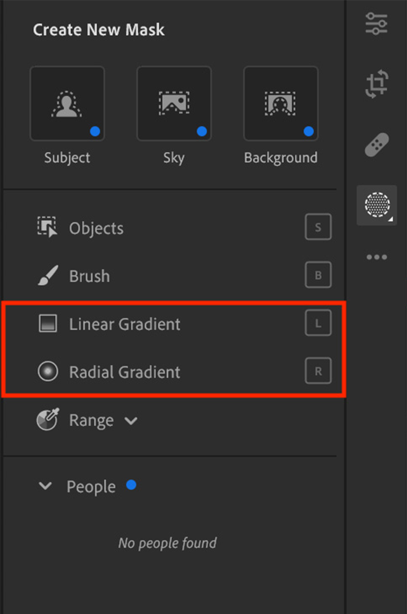407x614 pixels.
Task: Collapse the People section chevron
Action: [46, 487]
